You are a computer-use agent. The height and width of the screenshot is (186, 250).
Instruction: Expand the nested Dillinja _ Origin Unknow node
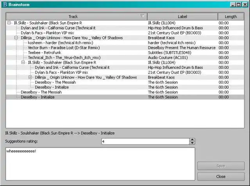[30, 77]
